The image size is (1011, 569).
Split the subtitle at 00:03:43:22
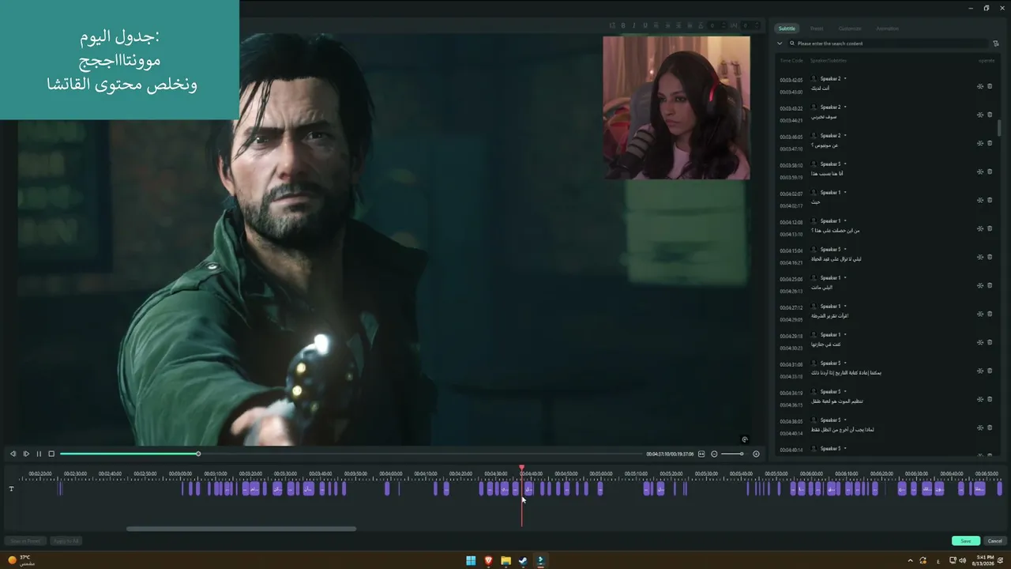(x=980, y=115)
